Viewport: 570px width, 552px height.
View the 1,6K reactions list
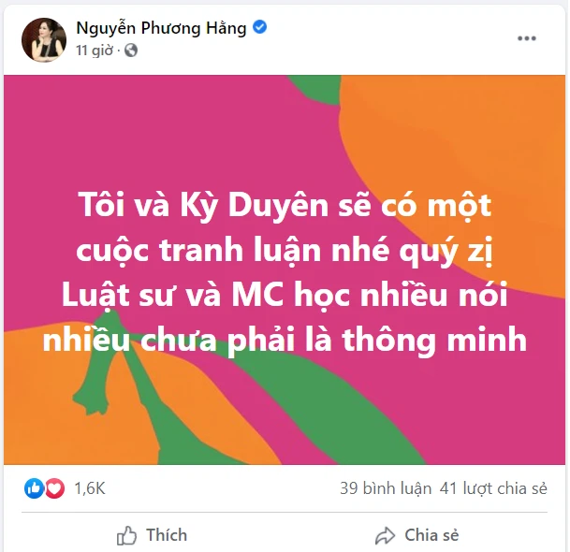pyautogui.click(x=90, y=488)
